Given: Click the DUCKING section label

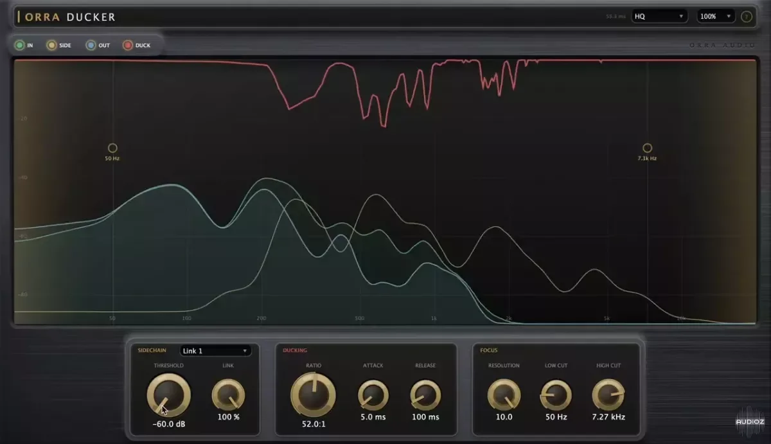Looking at the screenshot, I should (295, 351).
